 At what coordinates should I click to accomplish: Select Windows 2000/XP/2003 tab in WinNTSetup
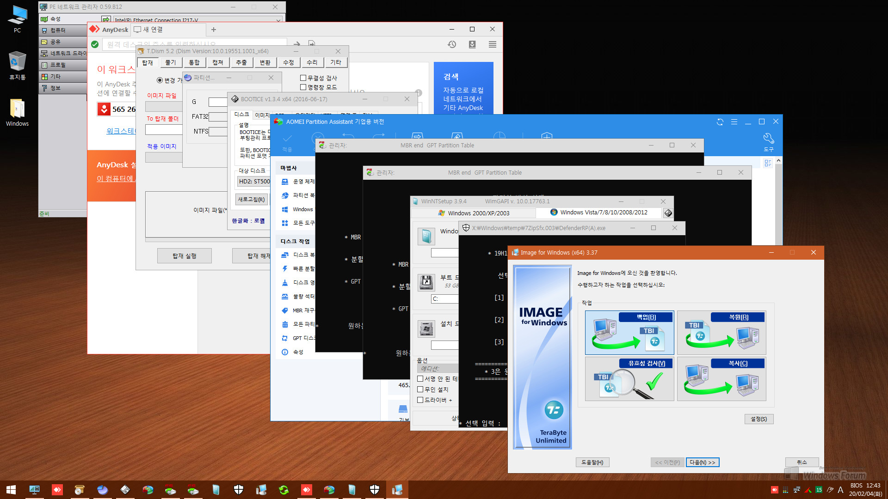tap(474, 213)
